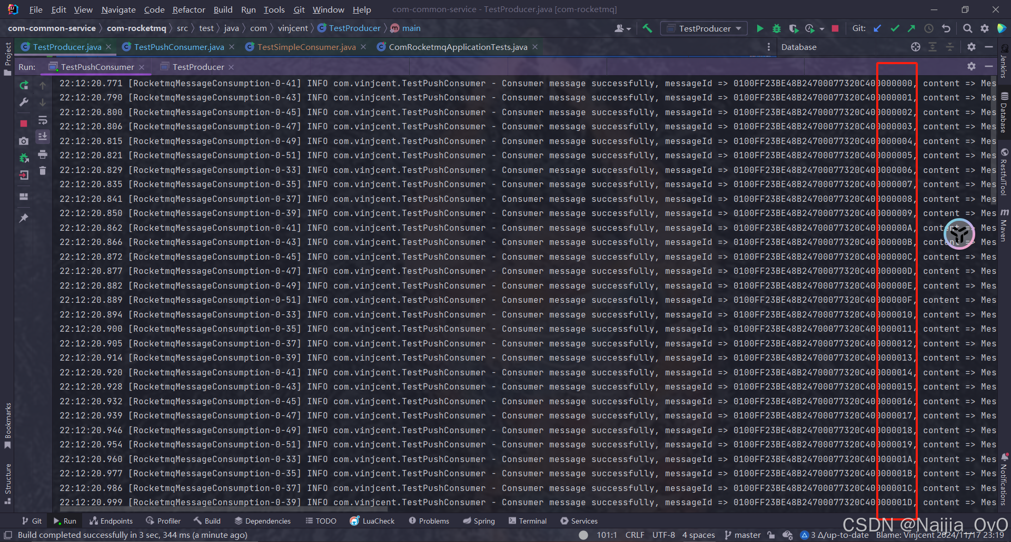Open Search Everywhere magnifier icon

point(967,28)
